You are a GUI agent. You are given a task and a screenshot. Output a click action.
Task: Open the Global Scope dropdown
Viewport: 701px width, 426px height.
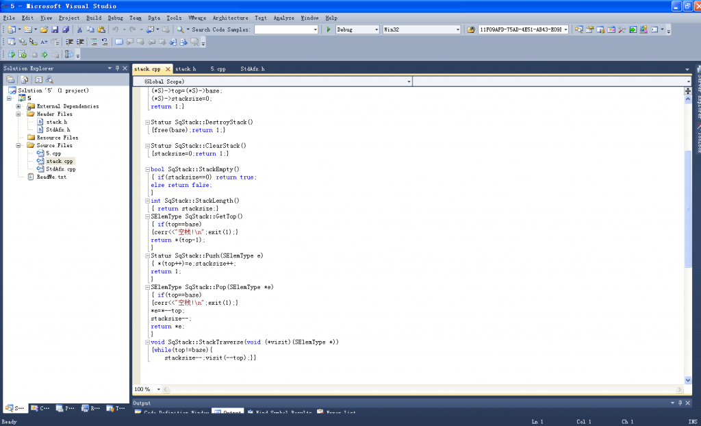coord(409,82)
